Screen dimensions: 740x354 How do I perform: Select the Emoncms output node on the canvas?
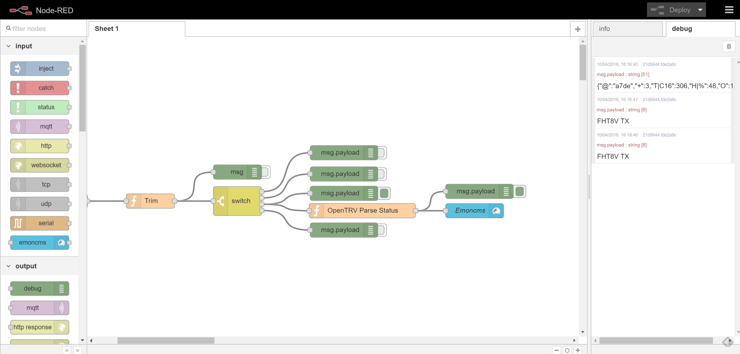point(474,211)
